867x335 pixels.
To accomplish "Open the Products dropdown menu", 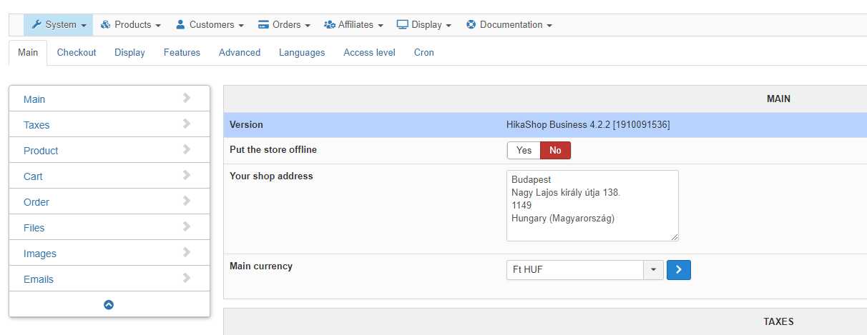I will [x=129, y=24].
